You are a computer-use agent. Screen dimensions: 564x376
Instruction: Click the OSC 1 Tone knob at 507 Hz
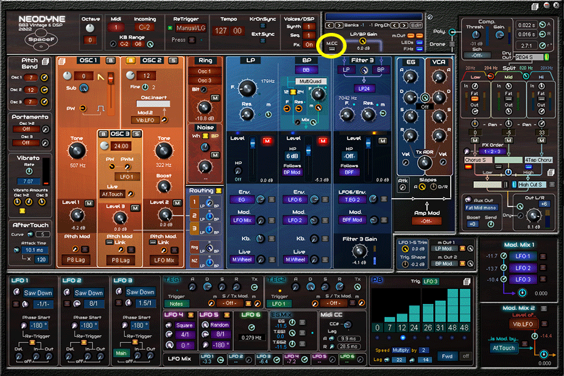(77, 151)
